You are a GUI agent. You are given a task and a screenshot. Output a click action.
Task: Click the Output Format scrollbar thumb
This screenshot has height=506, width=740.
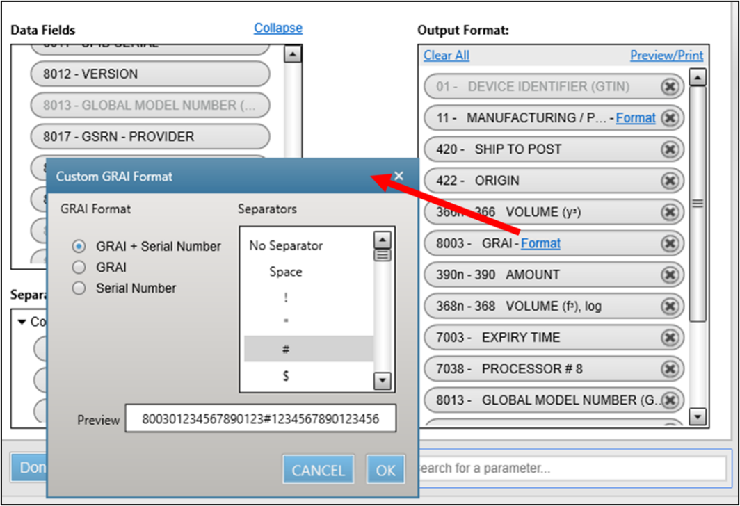tap(698, 204)
